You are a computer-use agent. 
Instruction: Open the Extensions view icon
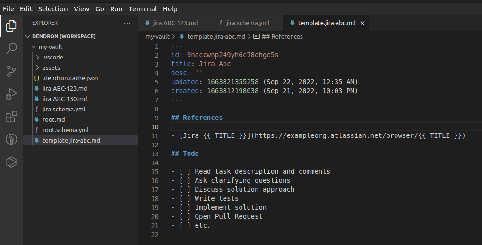click(x=11, y=117)
